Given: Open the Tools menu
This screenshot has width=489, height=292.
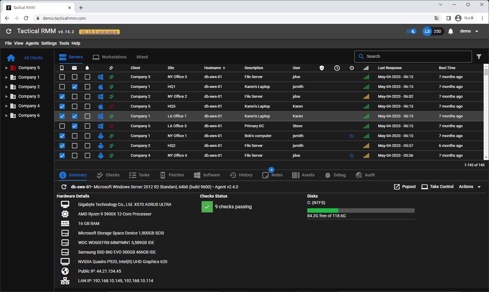Looking at the screenshot, I should 64,43.
